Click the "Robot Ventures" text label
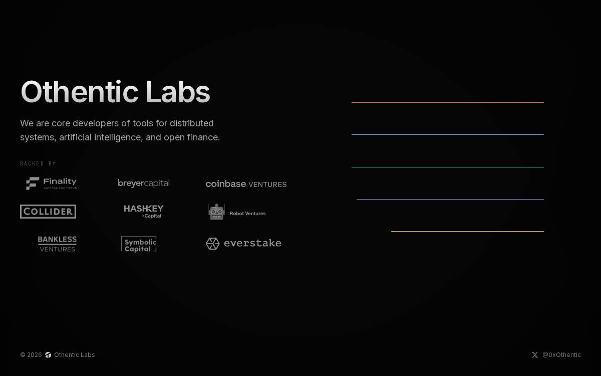Image resolution: width=601 pixels, height=376 pixels. pos(247,214)
